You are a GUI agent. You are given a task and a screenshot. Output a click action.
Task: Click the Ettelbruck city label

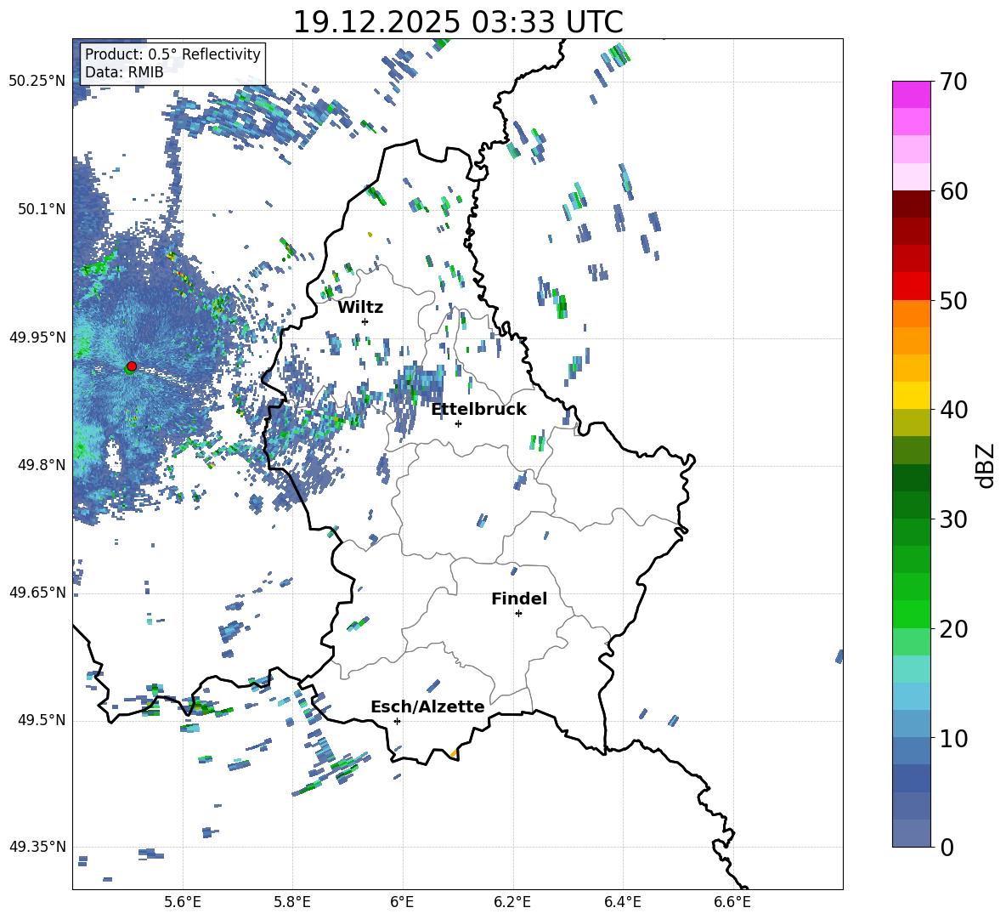(478, 410)
